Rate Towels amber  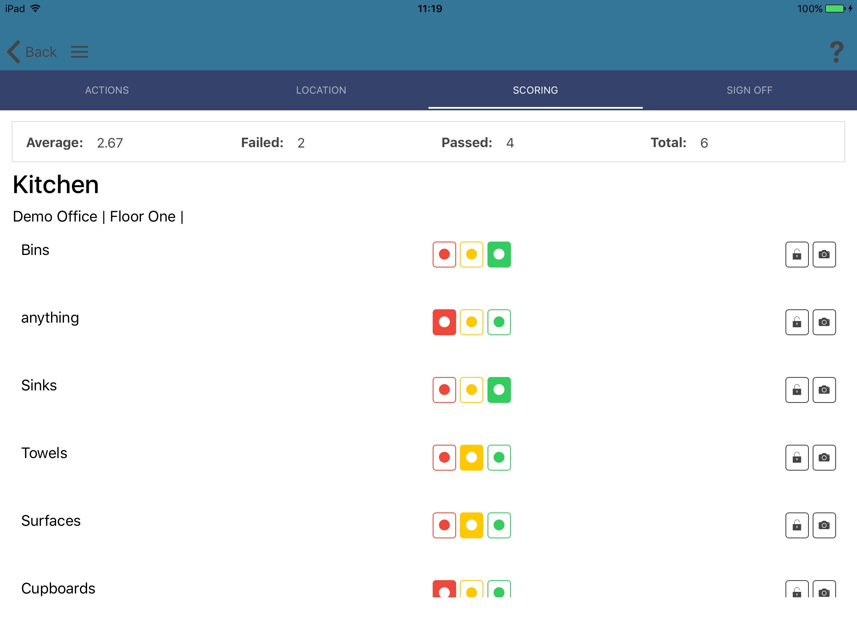point(472,458)
